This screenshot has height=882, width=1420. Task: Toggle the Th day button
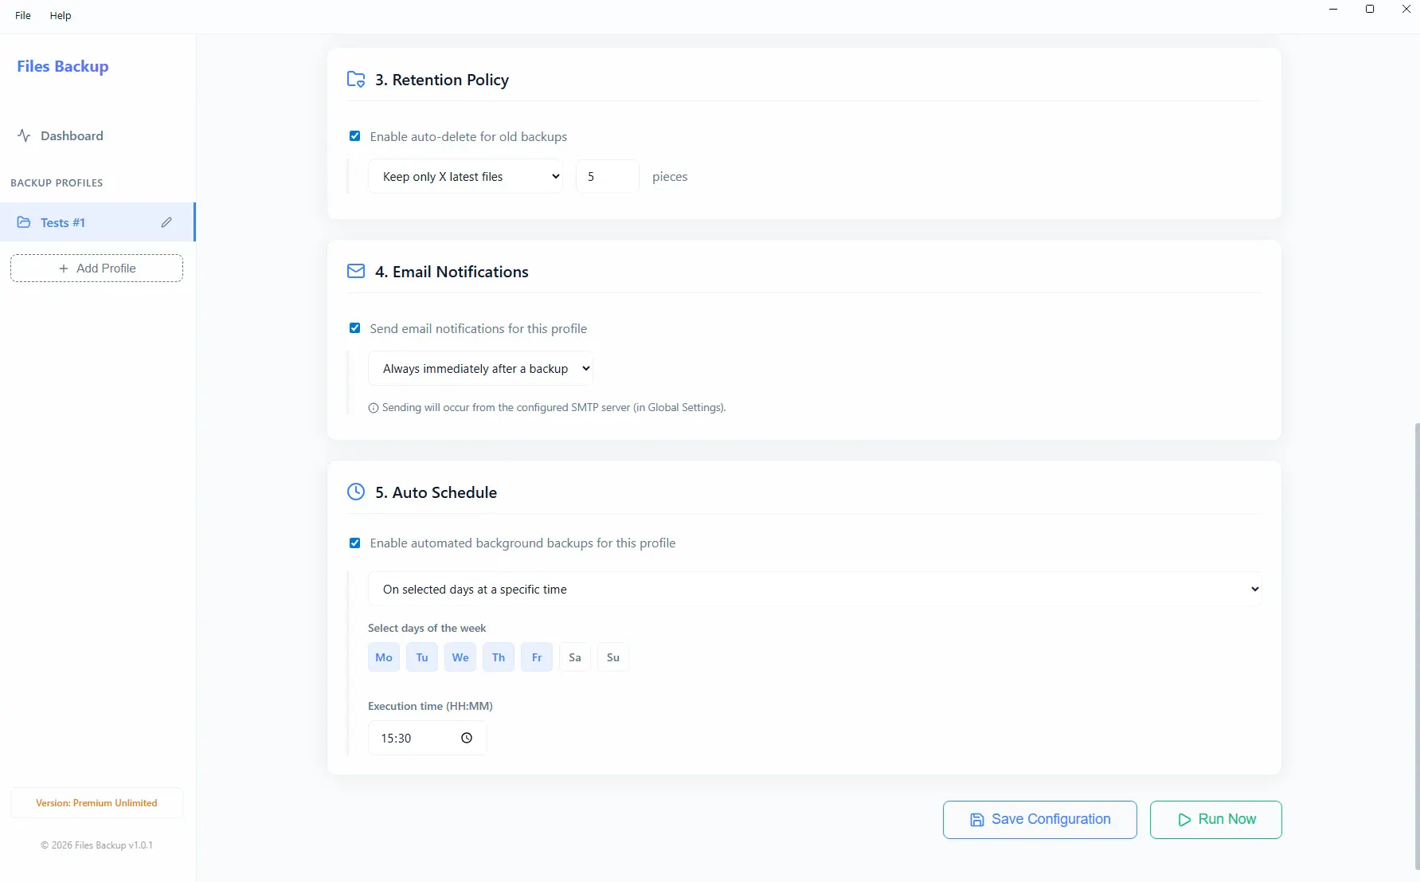(x=499, y=657)
